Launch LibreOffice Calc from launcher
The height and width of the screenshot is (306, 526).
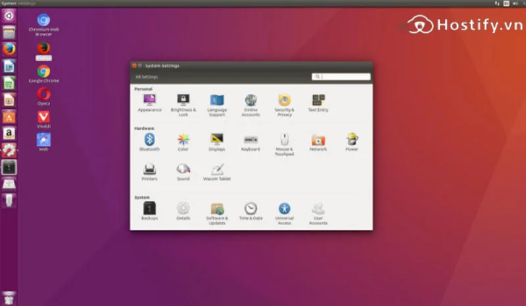[x=9, y=83]
